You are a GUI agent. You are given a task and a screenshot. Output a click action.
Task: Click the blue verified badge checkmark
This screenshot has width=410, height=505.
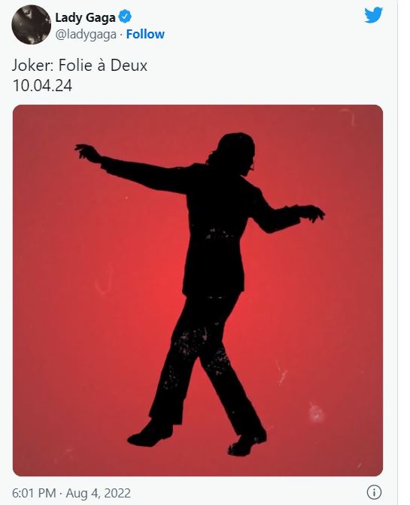(125, 17)
